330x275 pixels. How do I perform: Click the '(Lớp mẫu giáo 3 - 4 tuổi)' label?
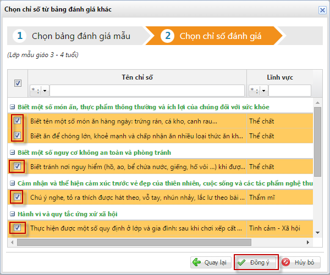43,55
